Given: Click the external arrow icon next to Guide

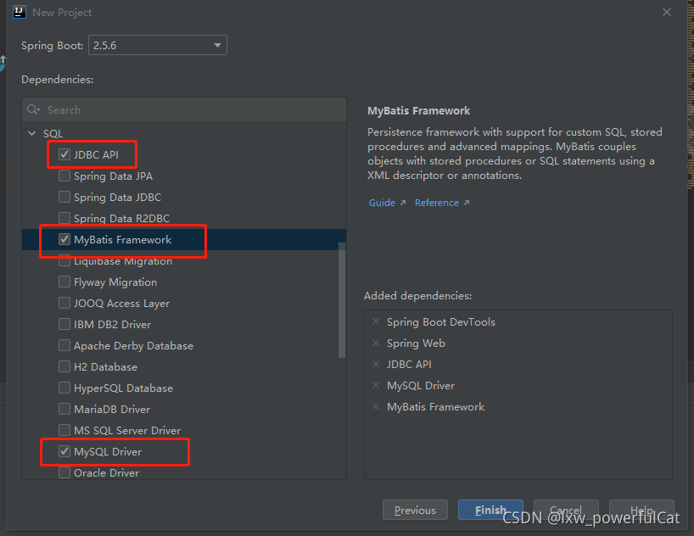Looking at the screenshot, I should click(403, 203).
